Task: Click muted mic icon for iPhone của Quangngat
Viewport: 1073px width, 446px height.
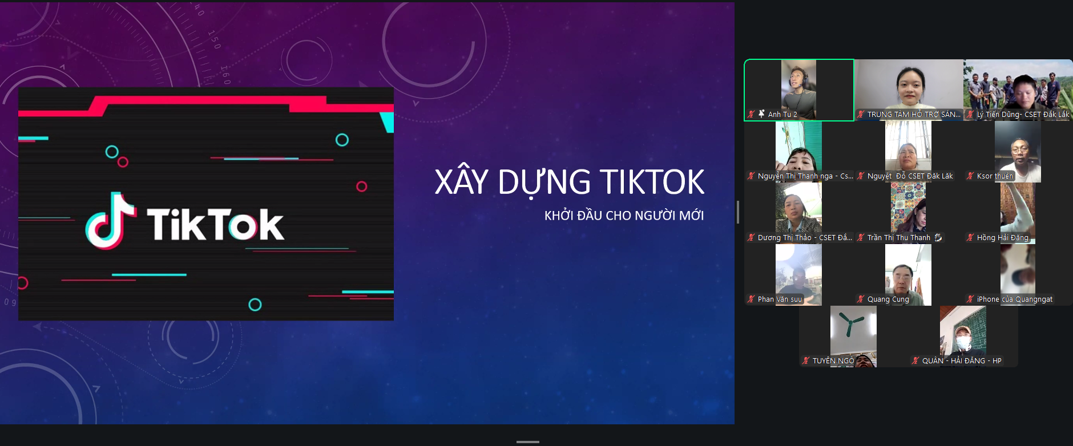Action: click(x=970, y=299)
